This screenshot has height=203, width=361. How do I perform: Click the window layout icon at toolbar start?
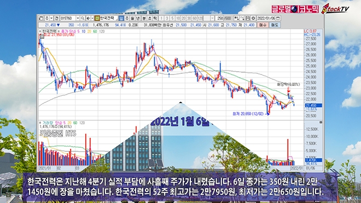pos(41,18)
